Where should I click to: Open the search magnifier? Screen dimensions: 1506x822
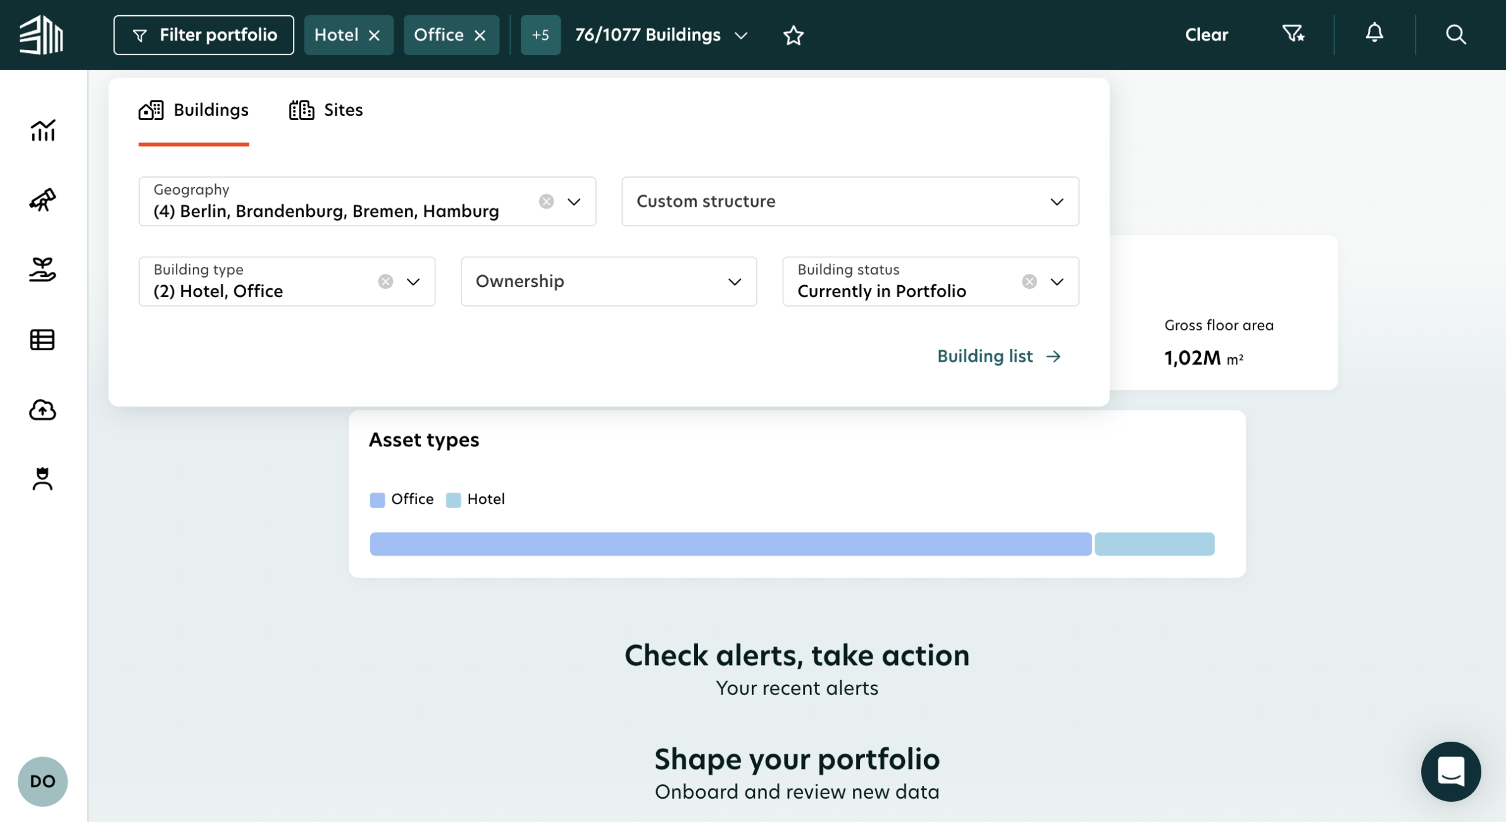pos(1455,34)
